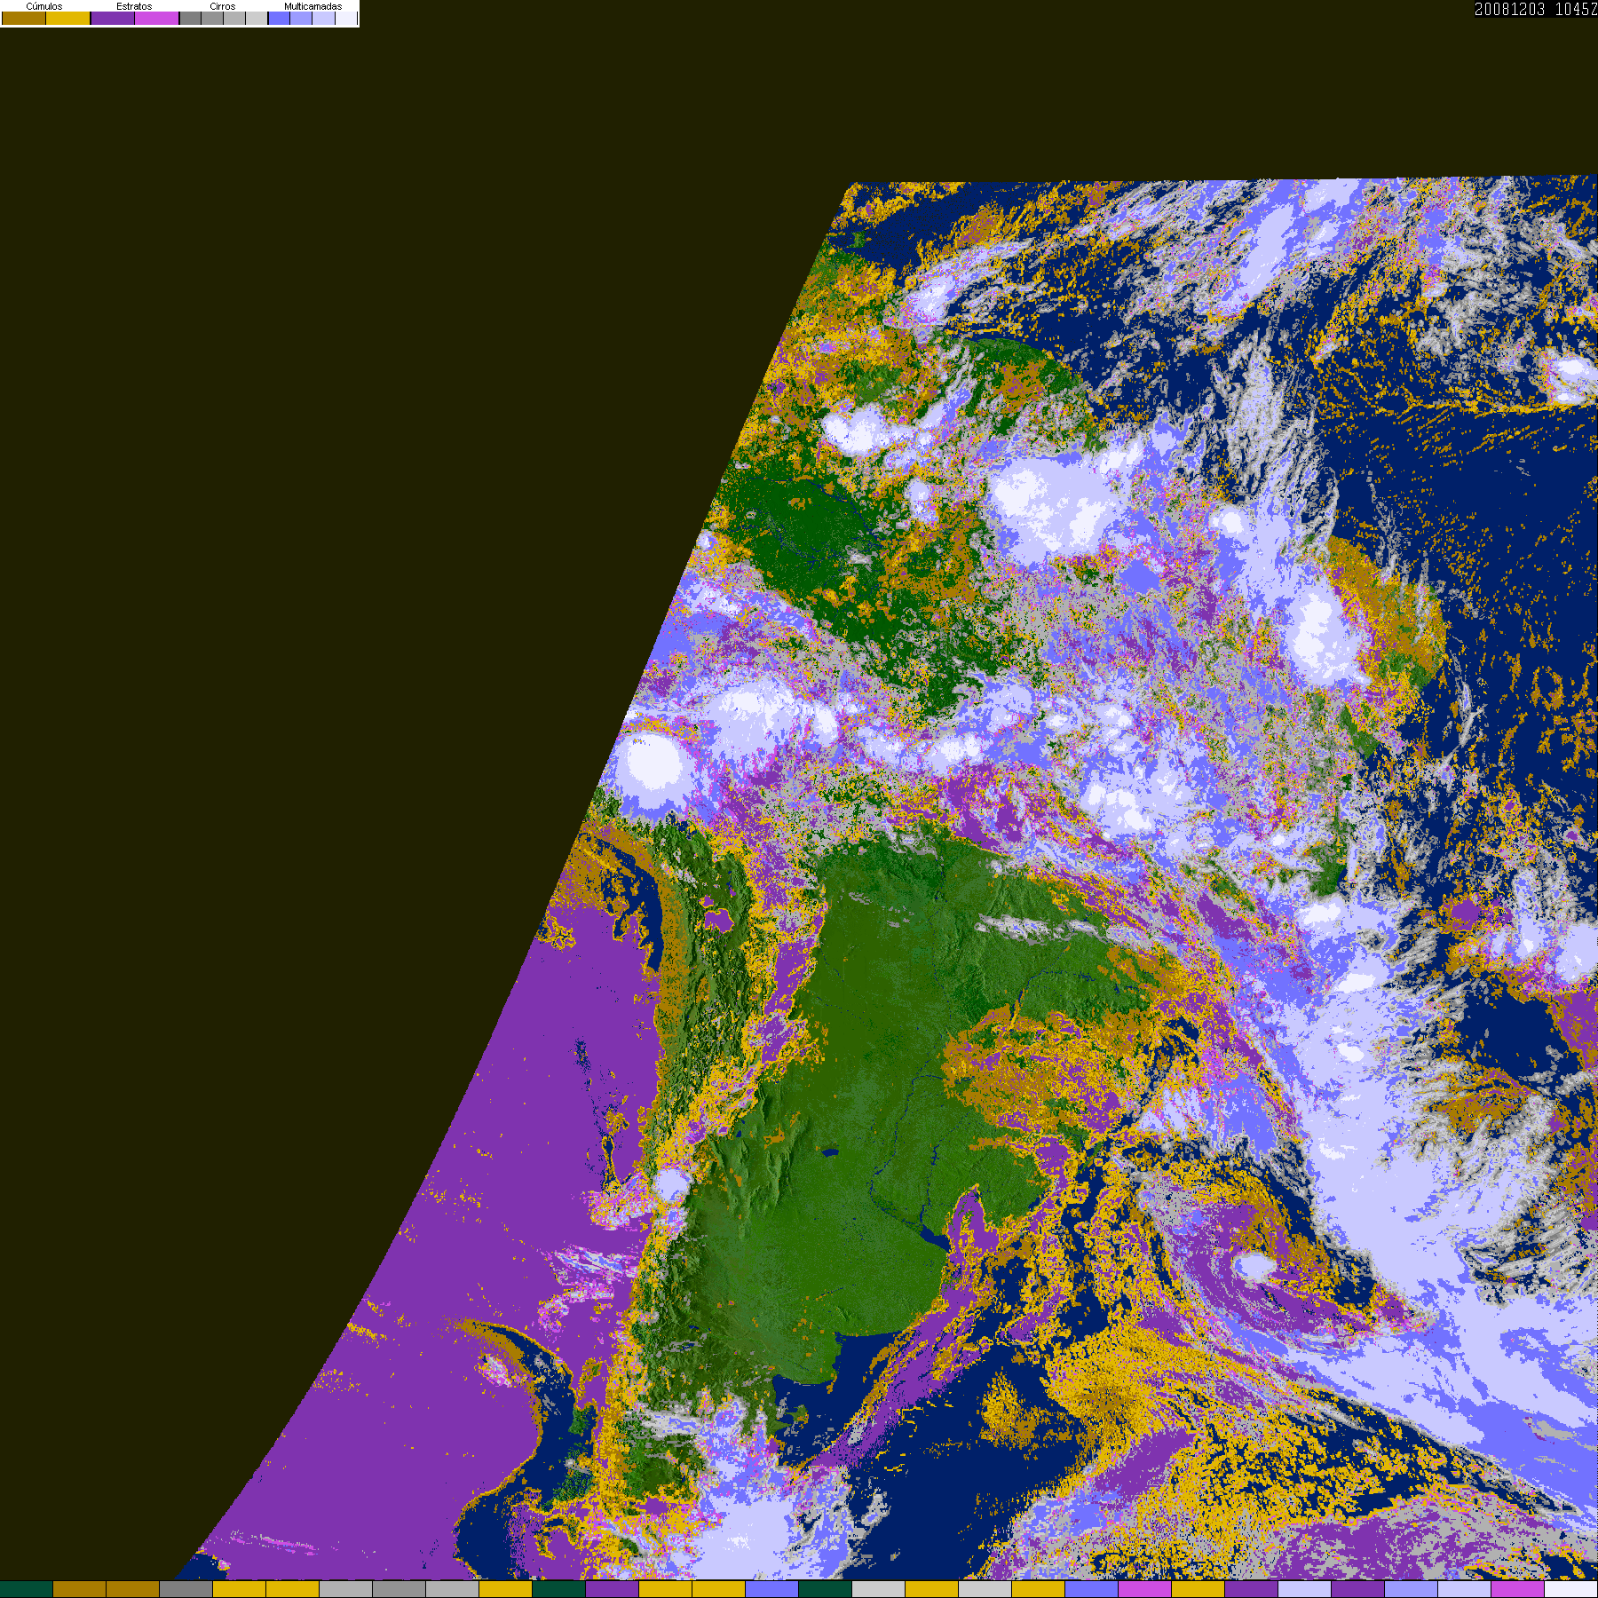Choose the deep blue Multicamadas legend swatch
The height and width of the screenshot is (1598, 1598).
[x=279, y=18]
